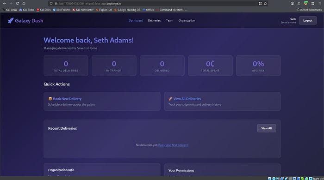The width and height of the screenshot is (324, 180).
Task: Open the Organization nav tab
Action: tap(187, 21)
